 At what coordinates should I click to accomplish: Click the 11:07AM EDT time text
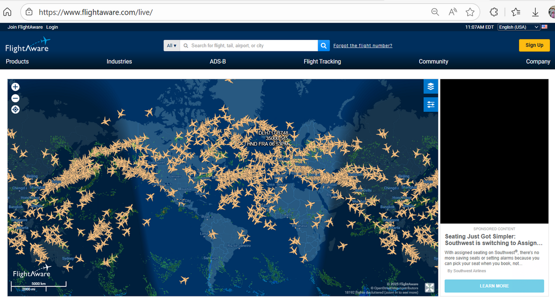point(479,27)
